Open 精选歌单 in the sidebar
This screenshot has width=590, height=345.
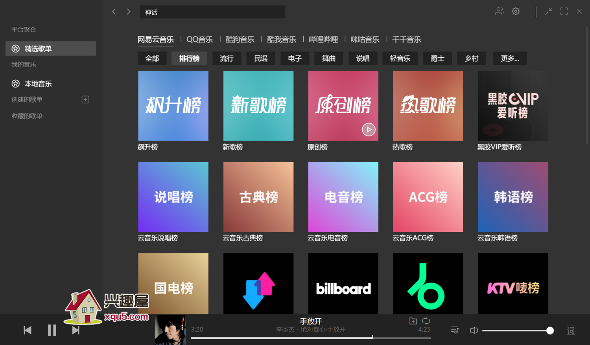coord(51,49)
